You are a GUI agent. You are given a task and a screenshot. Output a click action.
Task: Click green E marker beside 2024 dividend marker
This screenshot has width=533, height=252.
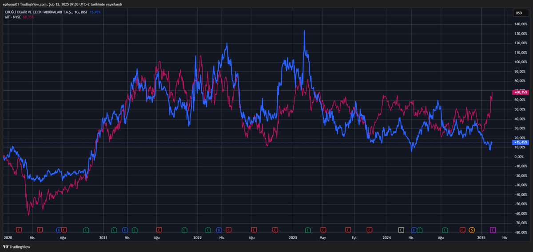click(x=419, y=230)
